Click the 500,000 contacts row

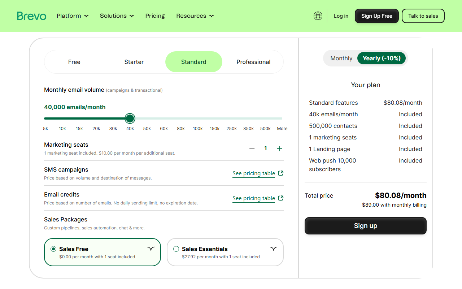366,126
